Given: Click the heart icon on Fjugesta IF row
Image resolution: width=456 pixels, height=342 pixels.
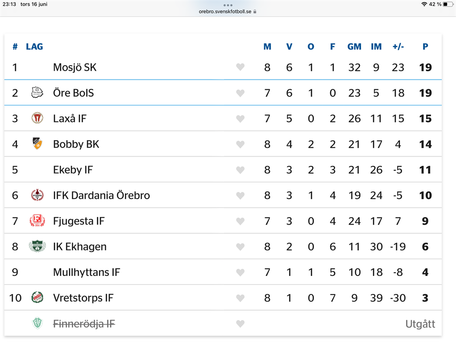Looking at the screenshot, I should coord(240,221).
